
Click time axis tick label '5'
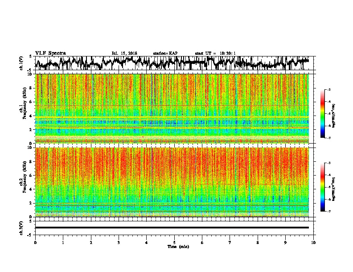click(174, 243)
